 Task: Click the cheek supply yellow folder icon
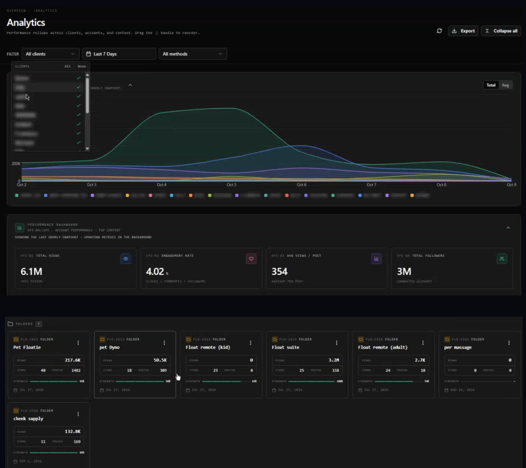[16, 410]
